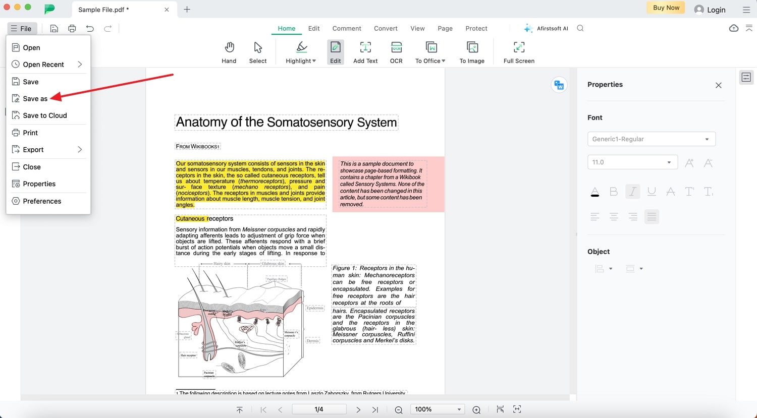Toggle Italic formatting
This screenshot has height=418, width=757.
click(633, 192)
